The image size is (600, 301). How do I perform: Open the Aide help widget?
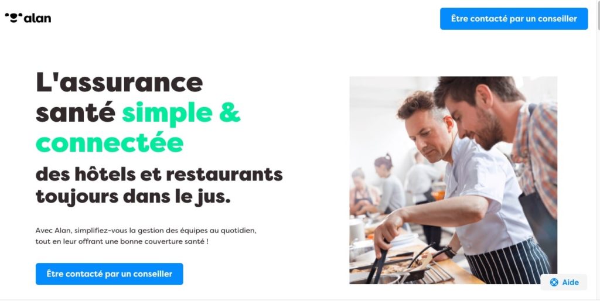pos(564,282)
